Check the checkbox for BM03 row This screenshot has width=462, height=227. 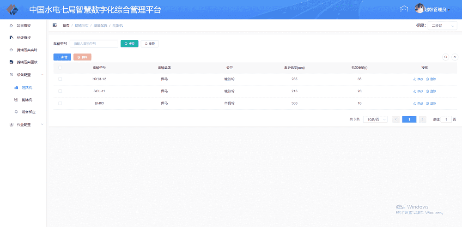(60, 103)
